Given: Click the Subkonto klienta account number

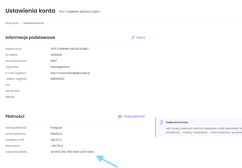Looking at the screenshot, I should (72, 152).
